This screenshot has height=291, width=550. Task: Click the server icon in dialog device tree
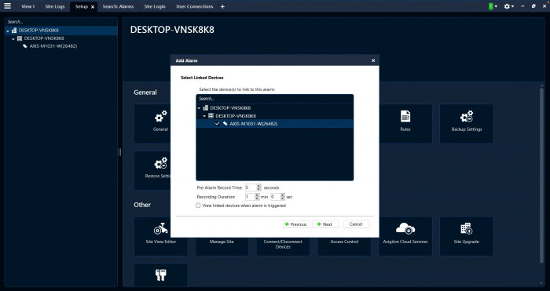(x=211, y=115)
